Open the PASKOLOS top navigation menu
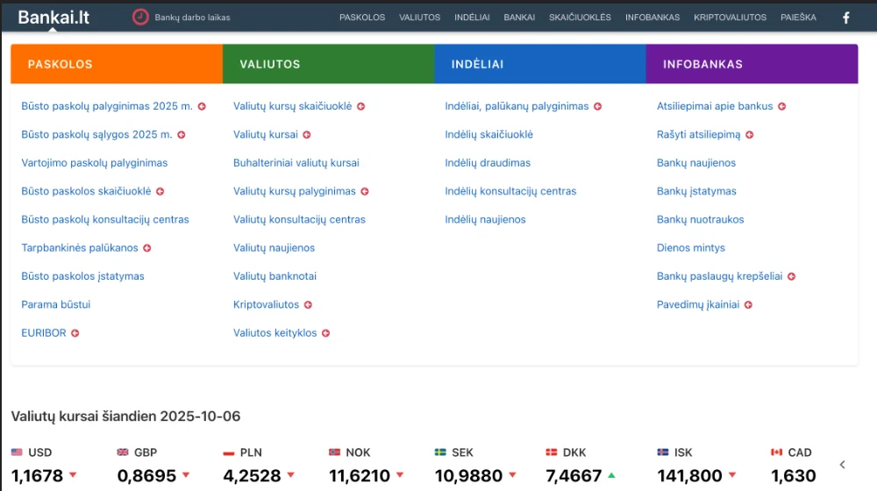877x491 pixels. pos(362,18)
